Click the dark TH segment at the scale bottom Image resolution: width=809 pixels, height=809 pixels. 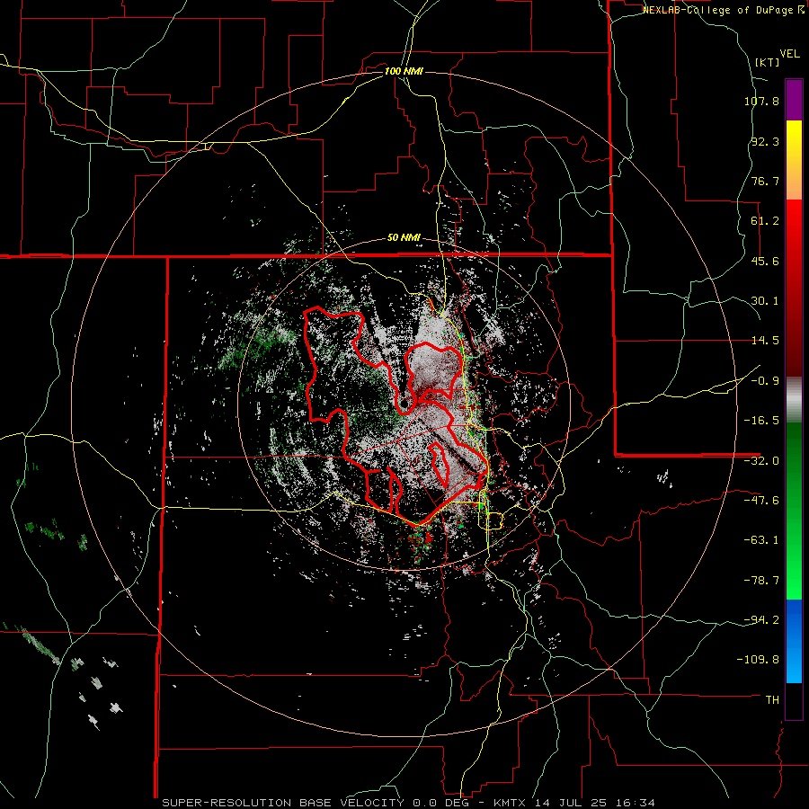point(794,700)
